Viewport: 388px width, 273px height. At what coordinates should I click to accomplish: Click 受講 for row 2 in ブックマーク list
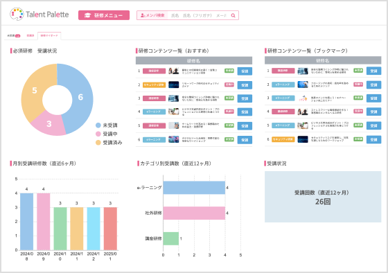coord(373,85)
